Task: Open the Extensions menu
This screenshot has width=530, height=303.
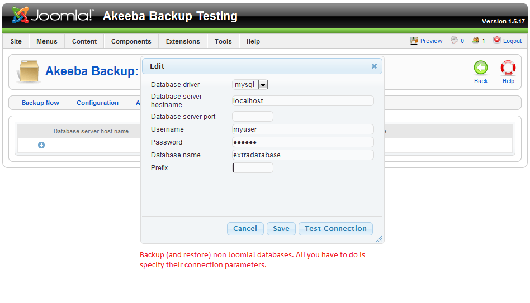Action: (183, 41)
